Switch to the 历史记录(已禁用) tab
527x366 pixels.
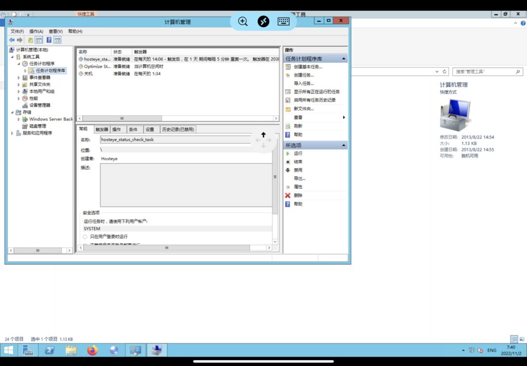178,130
